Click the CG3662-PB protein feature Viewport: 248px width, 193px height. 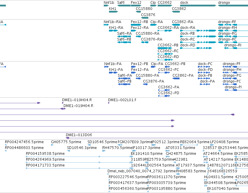point(167,67)
